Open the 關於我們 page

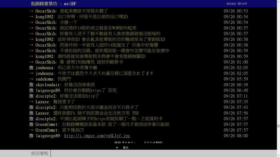click(x=242, y=4)
